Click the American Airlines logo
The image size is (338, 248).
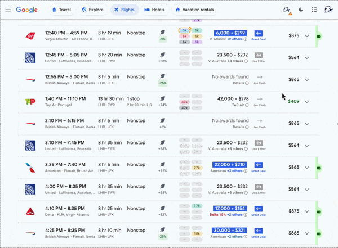tap(30, 168)
